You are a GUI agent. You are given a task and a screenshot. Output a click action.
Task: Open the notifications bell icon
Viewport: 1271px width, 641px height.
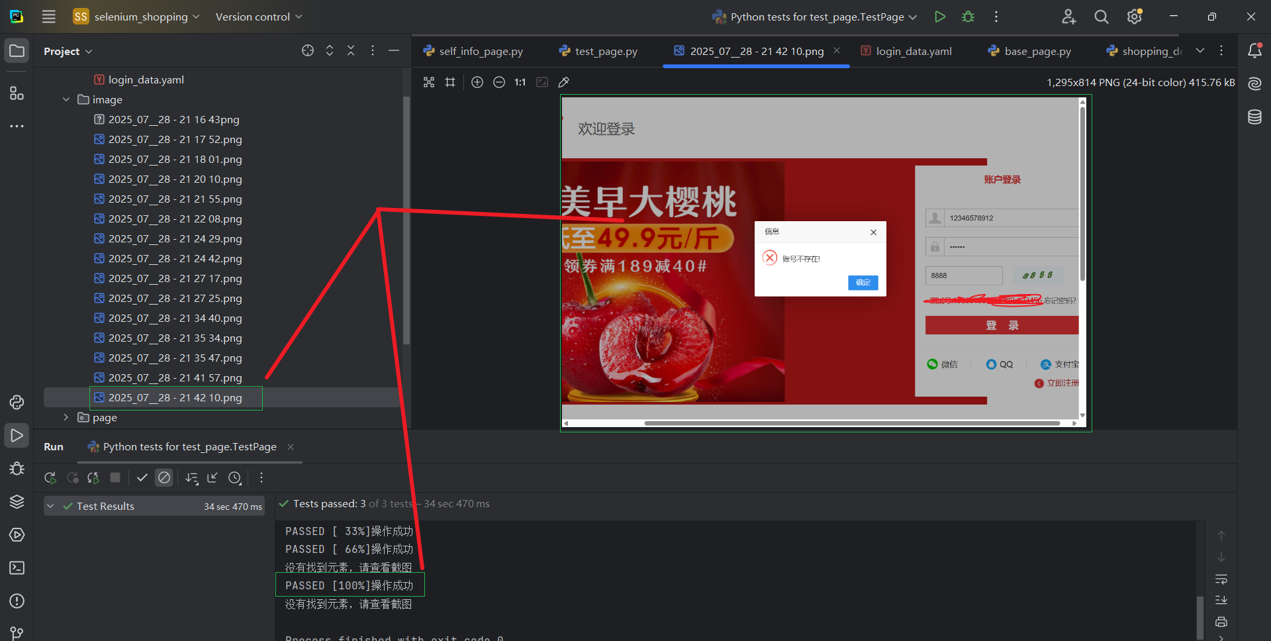(x=1255, y=50)
